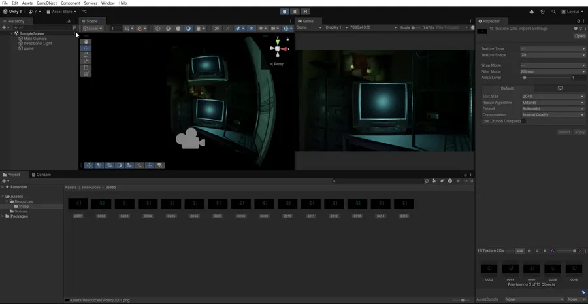This screenshot has height=304, width=588.
Task: Select the Move tool in Scene toolbar
Action: [86, 48]
